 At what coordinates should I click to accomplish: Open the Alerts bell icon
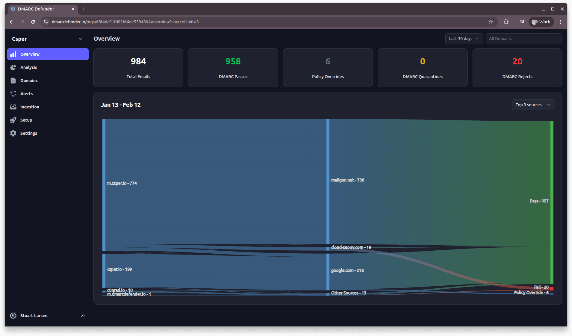(x=13, y=94)
